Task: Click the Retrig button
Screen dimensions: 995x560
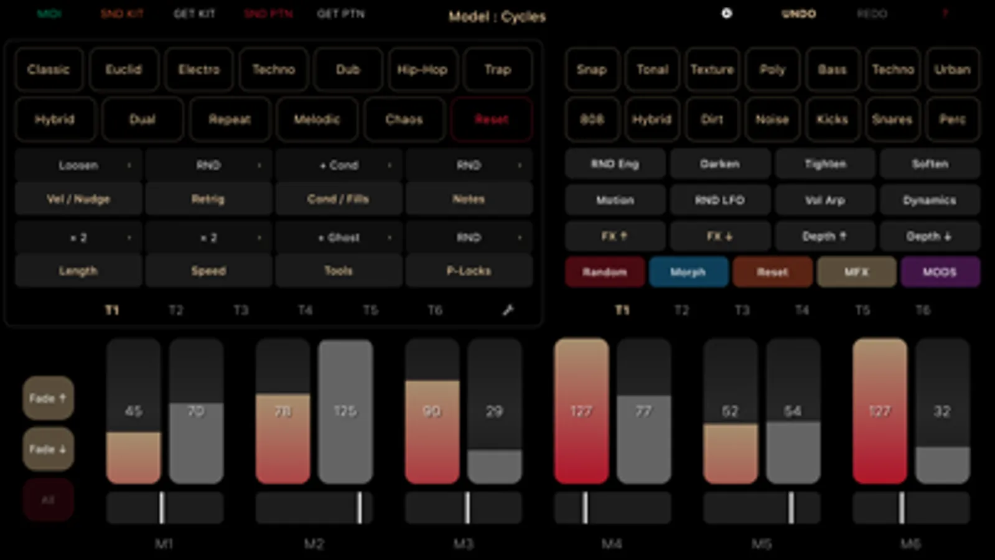Action: tap(208, 199)
